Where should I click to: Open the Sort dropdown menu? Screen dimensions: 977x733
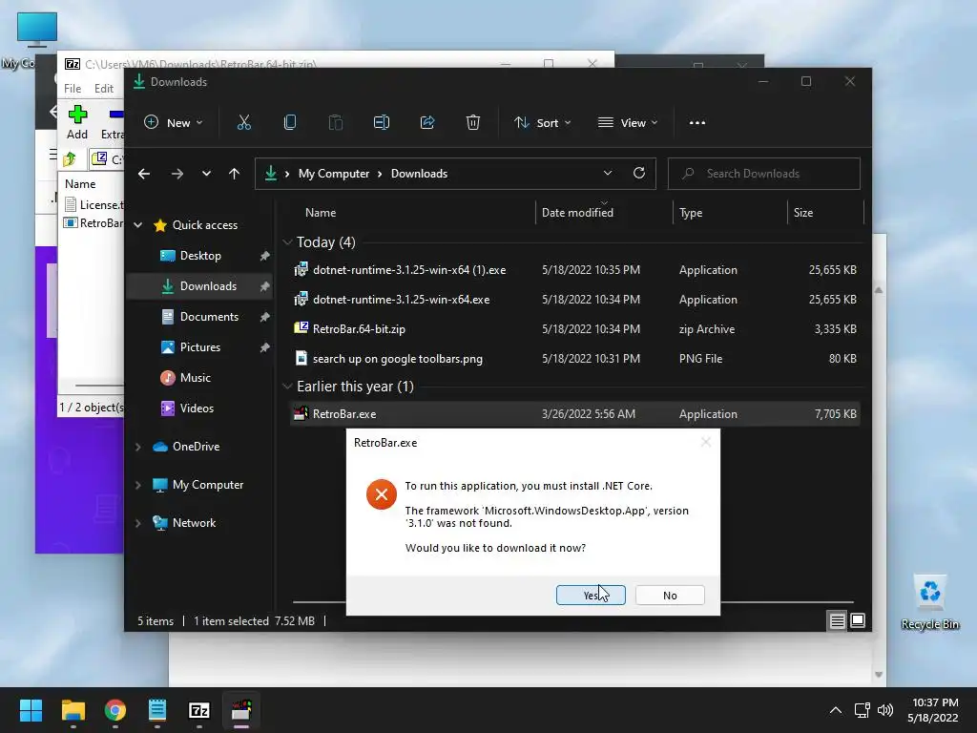(x=542, y=123)
